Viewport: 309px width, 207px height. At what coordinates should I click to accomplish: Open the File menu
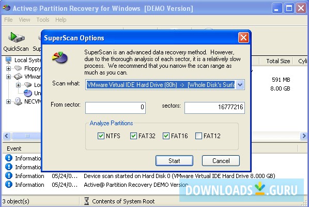pyautogui.click(x=8, y=20)
